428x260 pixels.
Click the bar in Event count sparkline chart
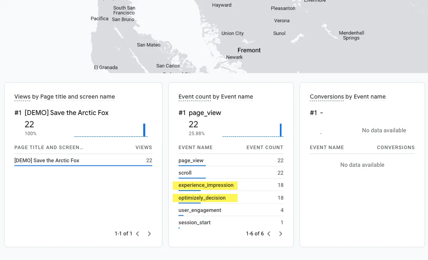[x=280, y=130]
